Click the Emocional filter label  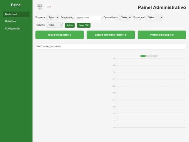click(x=139, y=18)
